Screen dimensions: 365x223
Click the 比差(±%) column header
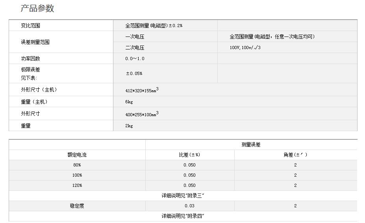point(189,155)
